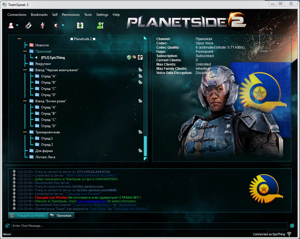300x239 pixels.
Task: Click the gears icon on Для фарма row
Action: (140, 151)
